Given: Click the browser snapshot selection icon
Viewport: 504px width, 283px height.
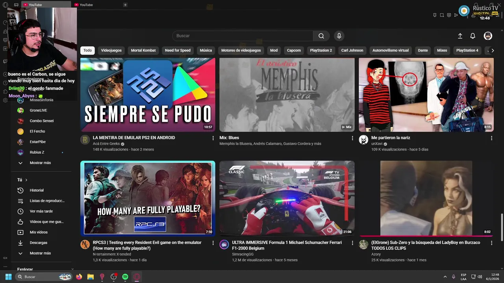Looking at the screenshot, I should pos(442,15).
